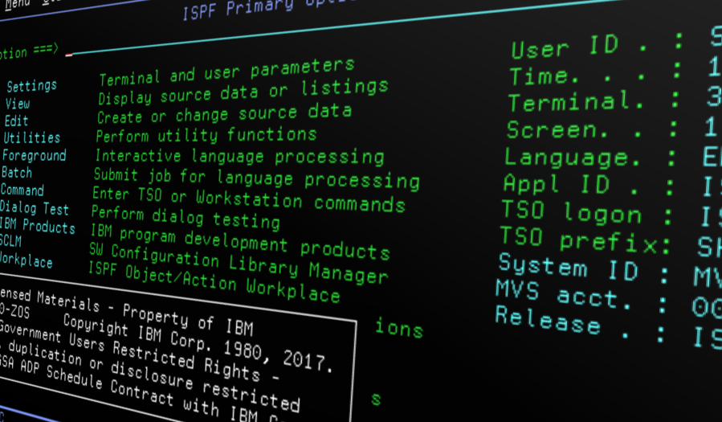Open the Utilities option
The width and height of the screenshot is (722, 422).
tap(31, 138)
